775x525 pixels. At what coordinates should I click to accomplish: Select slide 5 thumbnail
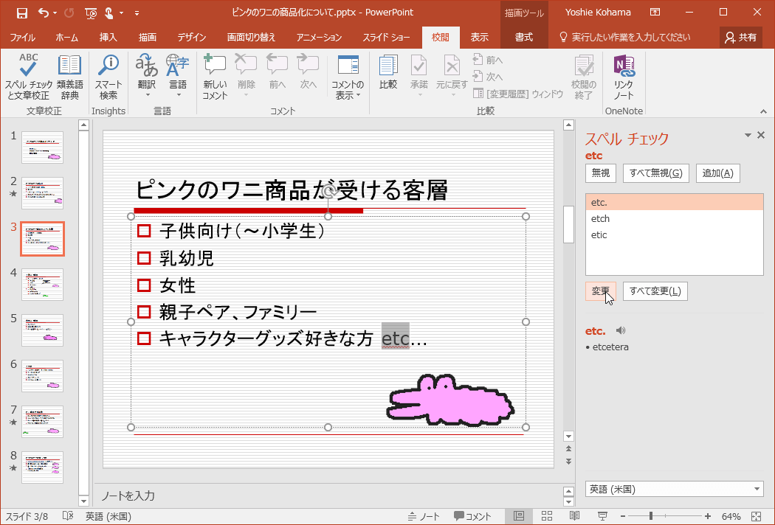coord(42,330)
